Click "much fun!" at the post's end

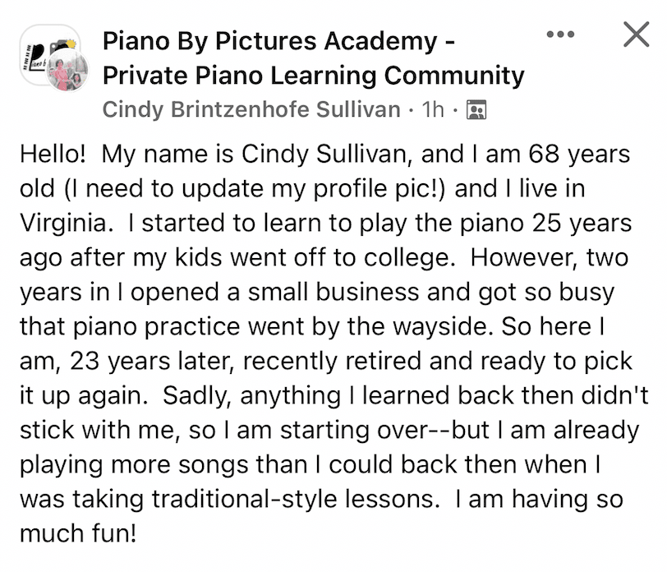78,533
